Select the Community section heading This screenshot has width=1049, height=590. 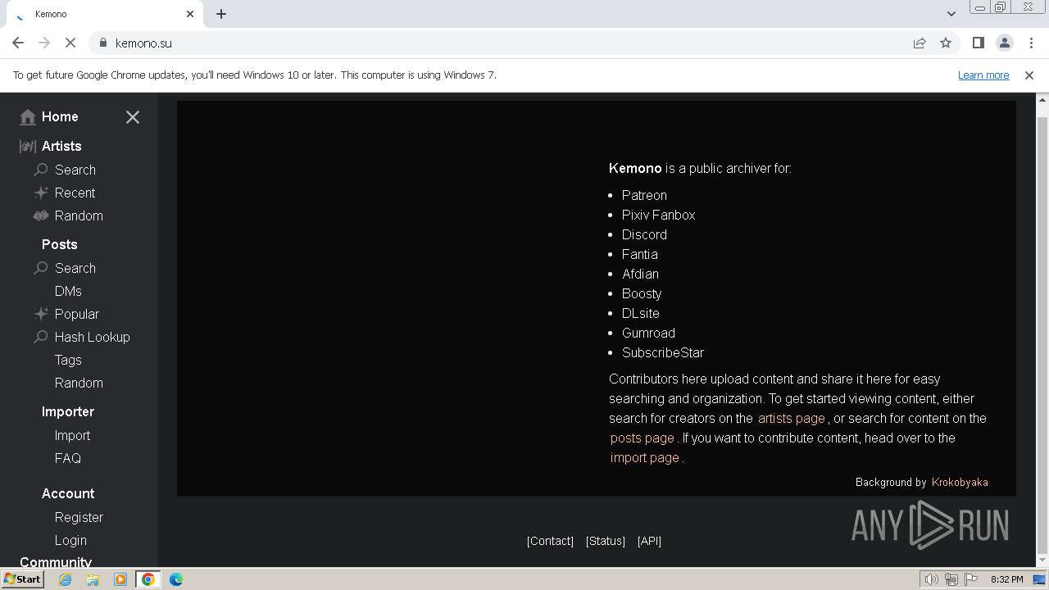tap(56, 561)
